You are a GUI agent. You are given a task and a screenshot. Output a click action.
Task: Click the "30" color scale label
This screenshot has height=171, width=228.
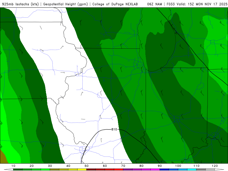click(x=50, y=166)
